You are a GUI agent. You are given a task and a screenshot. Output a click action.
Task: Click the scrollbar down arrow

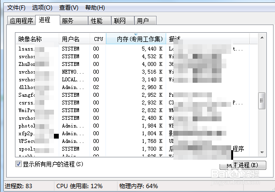coord(262,153)
